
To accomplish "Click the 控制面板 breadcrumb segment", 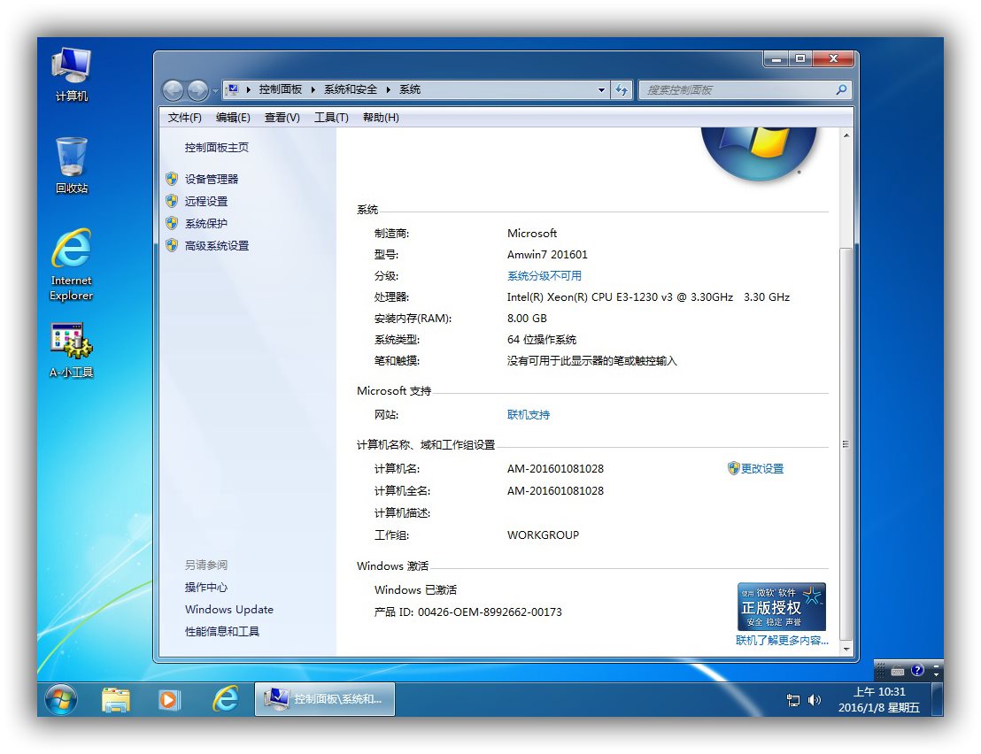I will [281, 89].
